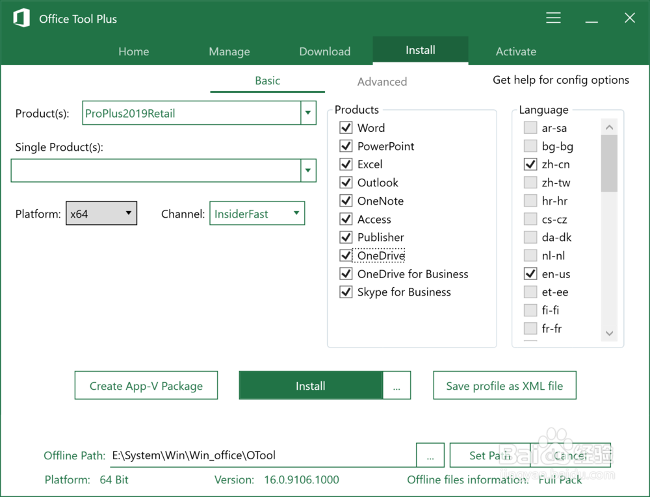Click the language list scroll-down arrow
This screenshot has width=650, height=497.
point(609,333)
